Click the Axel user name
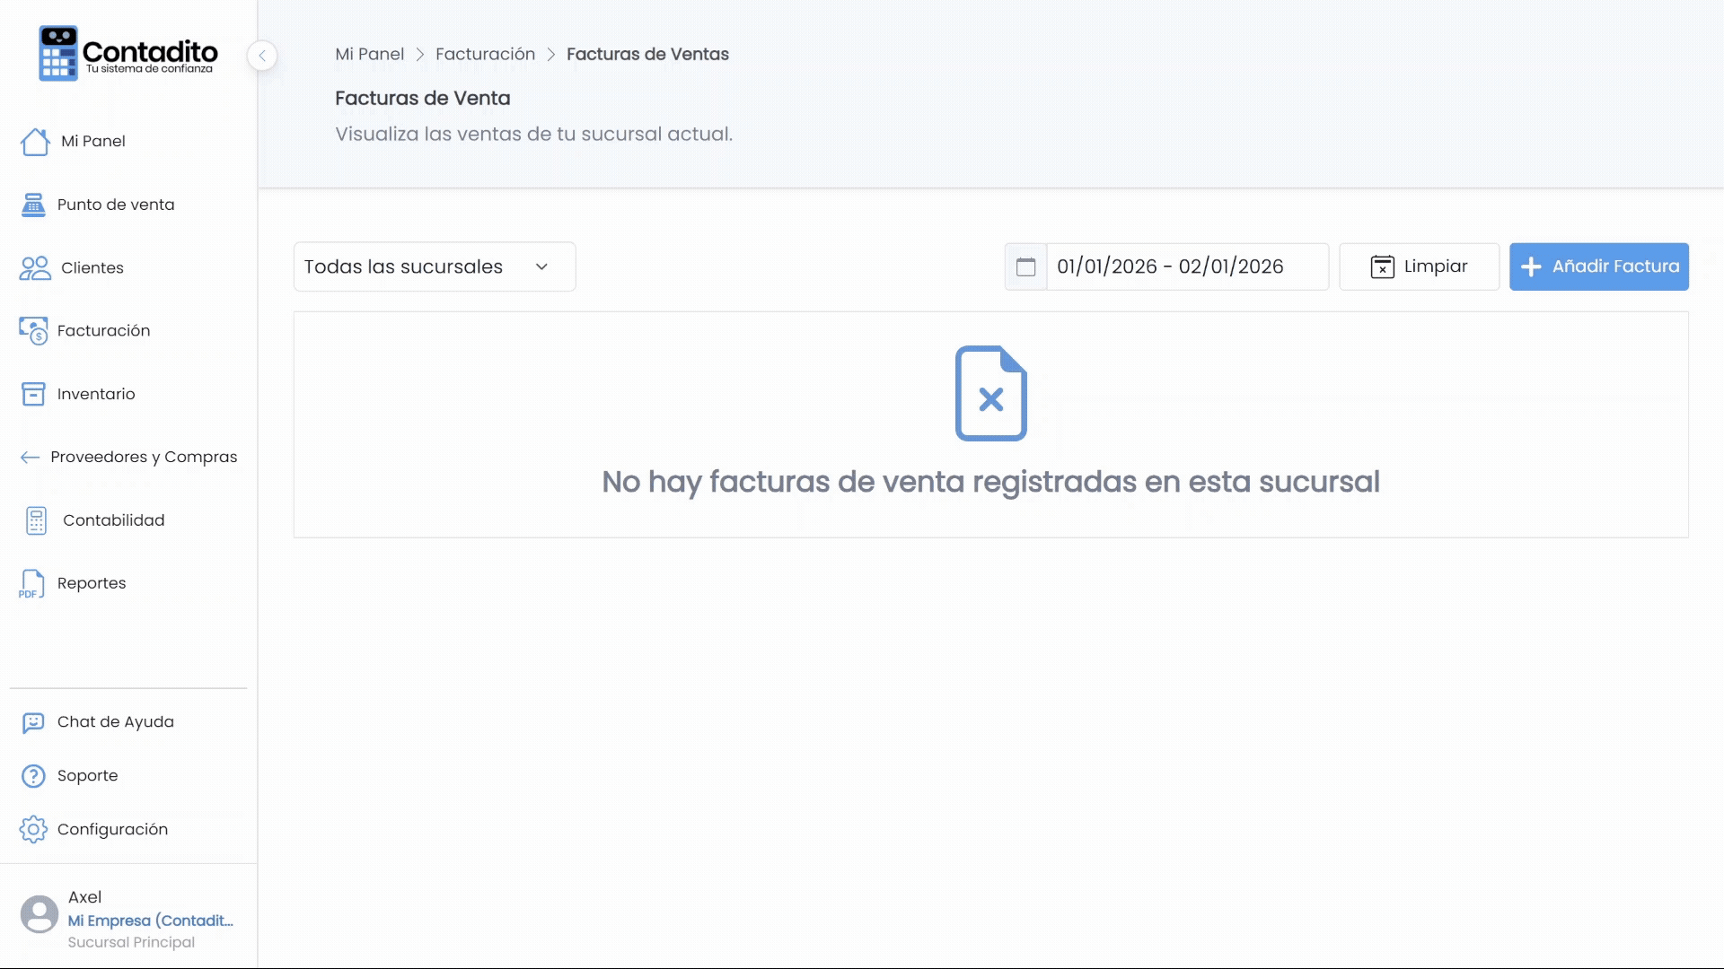 (84, 897)
